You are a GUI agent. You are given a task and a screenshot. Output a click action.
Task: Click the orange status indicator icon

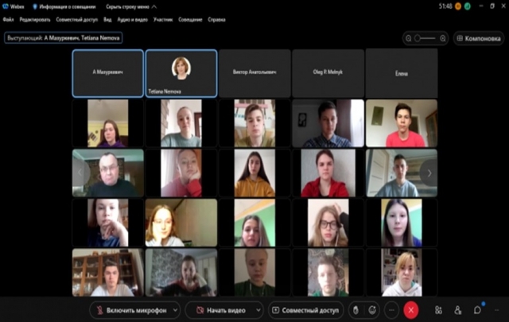458,6
